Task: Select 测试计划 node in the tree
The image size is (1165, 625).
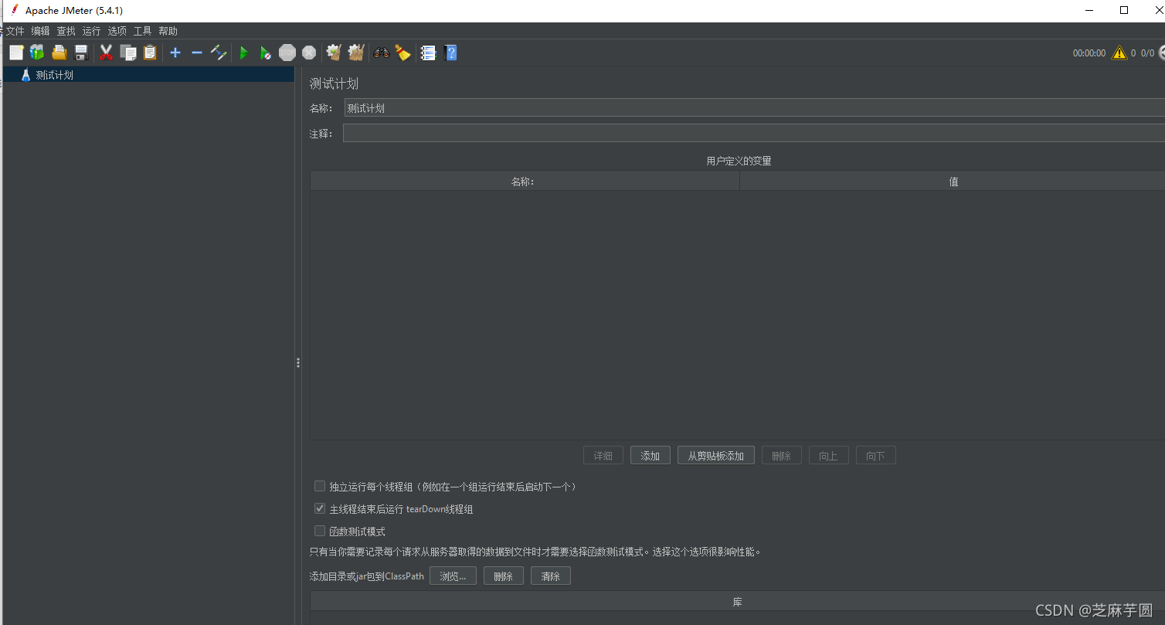Action: 54,75
